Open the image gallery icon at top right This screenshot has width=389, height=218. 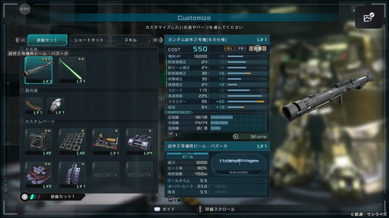368,17
